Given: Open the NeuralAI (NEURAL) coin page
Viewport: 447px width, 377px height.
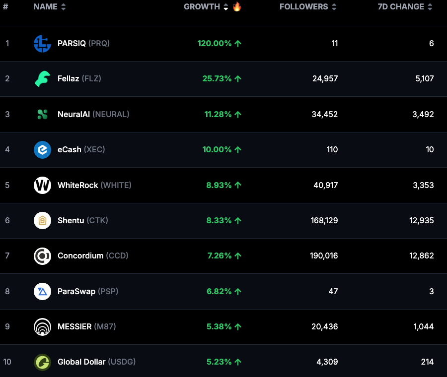Looking at the screenshot, I should (x=93, y=115).
